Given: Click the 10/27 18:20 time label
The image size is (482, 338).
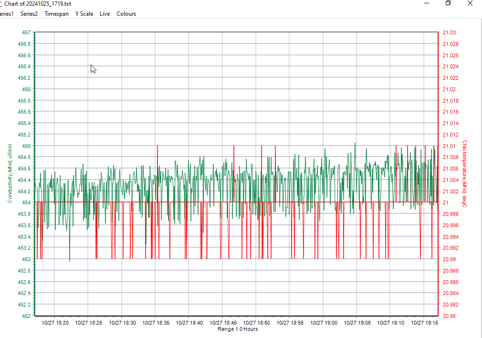Looking at the screenshot, I should (55, 323).
